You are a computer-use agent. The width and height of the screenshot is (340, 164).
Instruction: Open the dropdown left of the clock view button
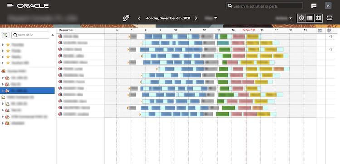[x=284, y=19]
